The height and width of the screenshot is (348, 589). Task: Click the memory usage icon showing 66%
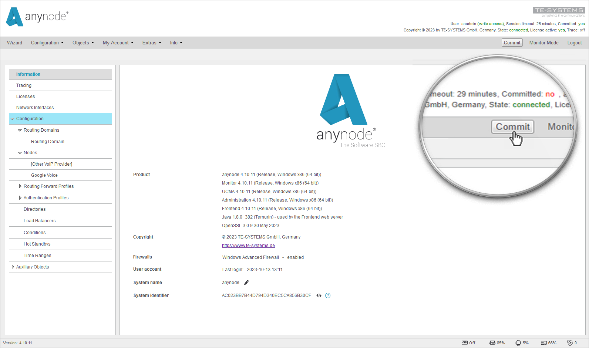[x=544, y=343]
